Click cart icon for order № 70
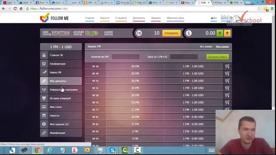 pos(227,102)
